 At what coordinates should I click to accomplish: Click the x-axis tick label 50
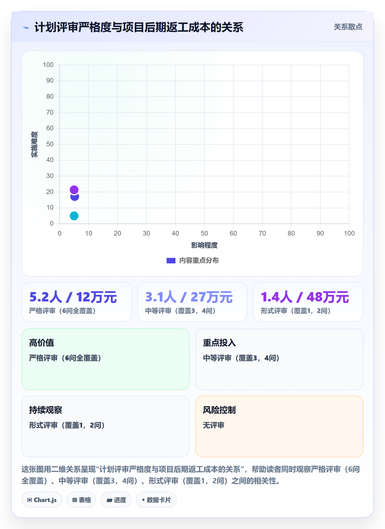[x=204, y=233]
